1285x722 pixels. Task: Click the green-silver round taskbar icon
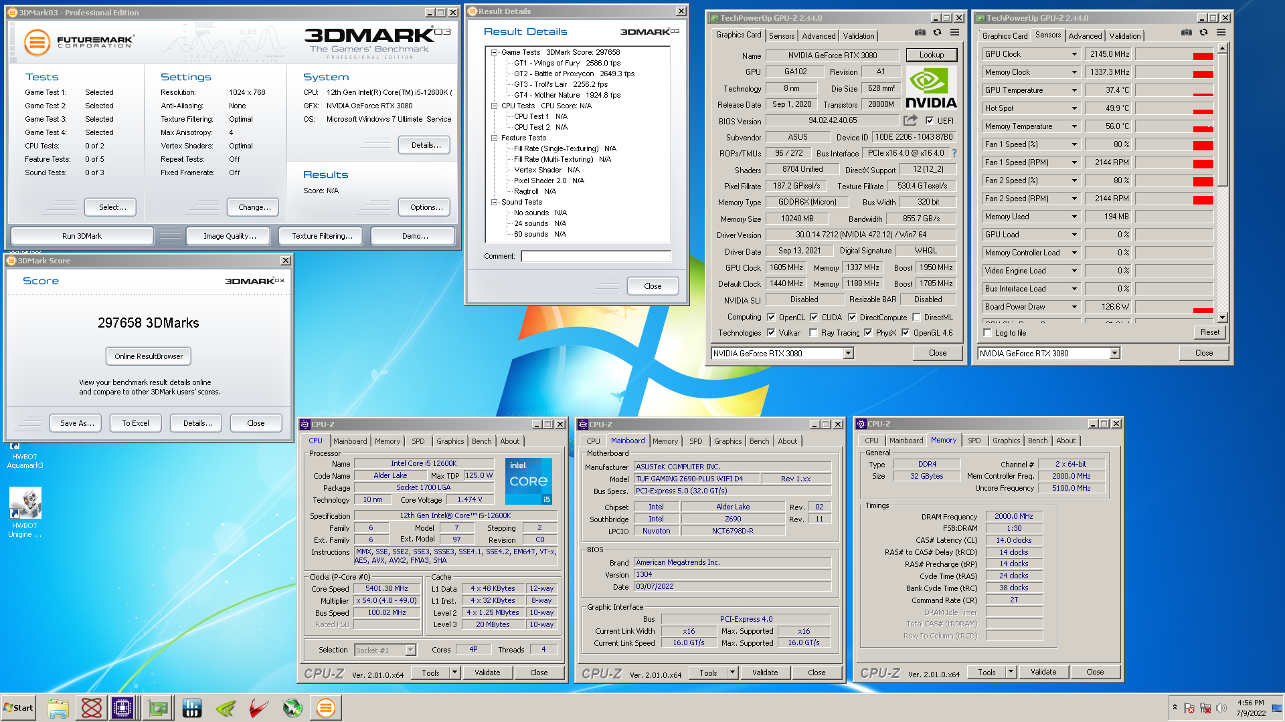coord(292,708)
